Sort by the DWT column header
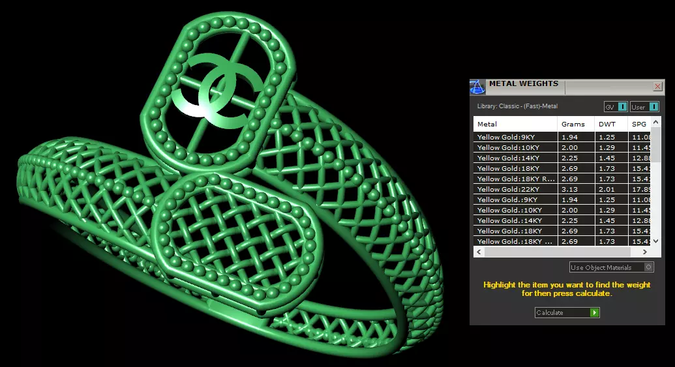The height and width of the screenshot is (367, 675). pyautogui.click(x=611, y=124)
